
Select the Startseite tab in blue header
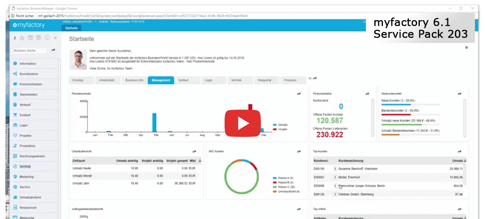tap(71, 28)
